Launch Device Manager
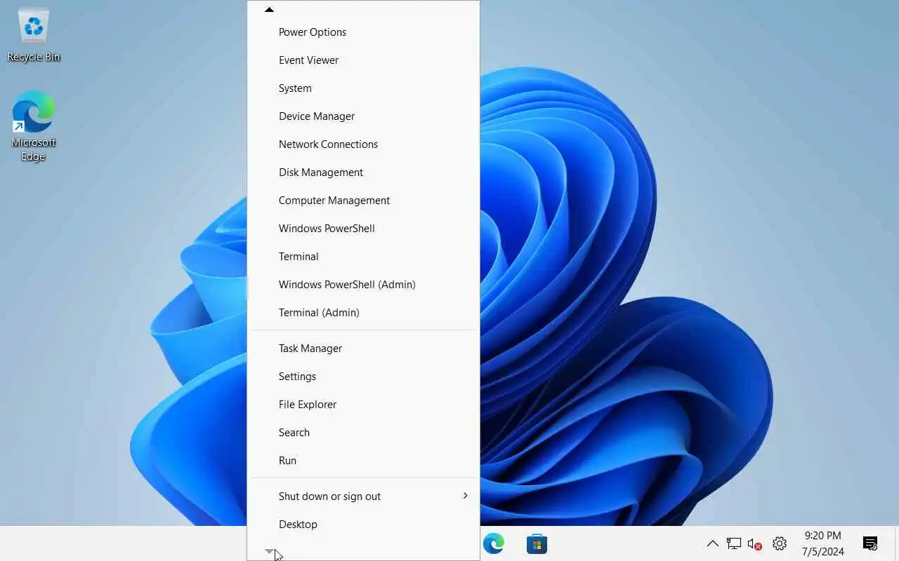Screen dimensions: 899x561 364,116
